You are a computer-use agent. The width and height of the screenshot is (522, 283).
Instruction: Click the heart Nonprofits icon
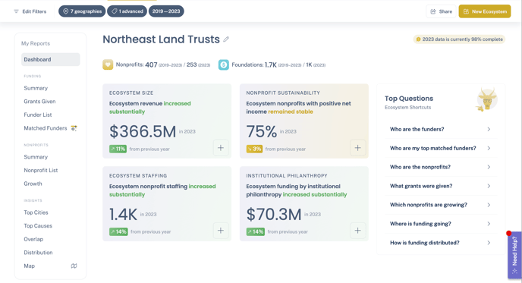(108, 64)
